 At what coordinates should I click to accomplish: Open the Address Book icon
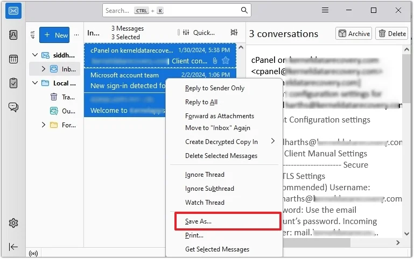pos(13,35)
